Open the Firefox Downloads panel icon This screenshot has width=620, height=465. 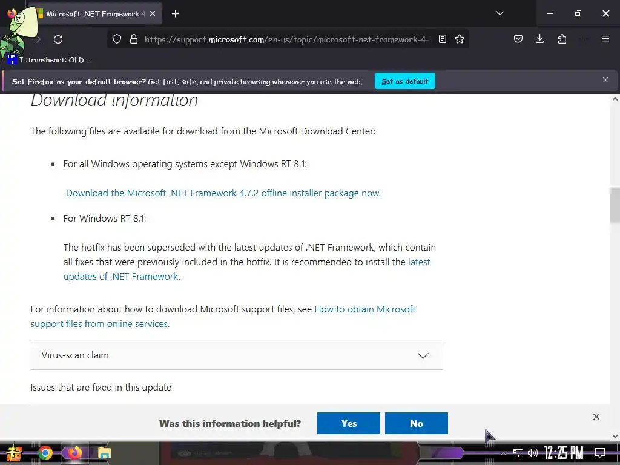[539, 39]
